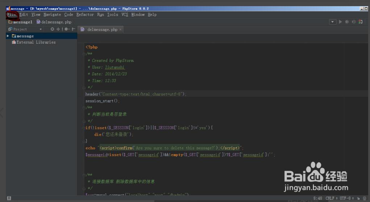Screen dimensions: 370x202
Task: Click the message1 folder breadcrumb
Action: pos(20,22)
